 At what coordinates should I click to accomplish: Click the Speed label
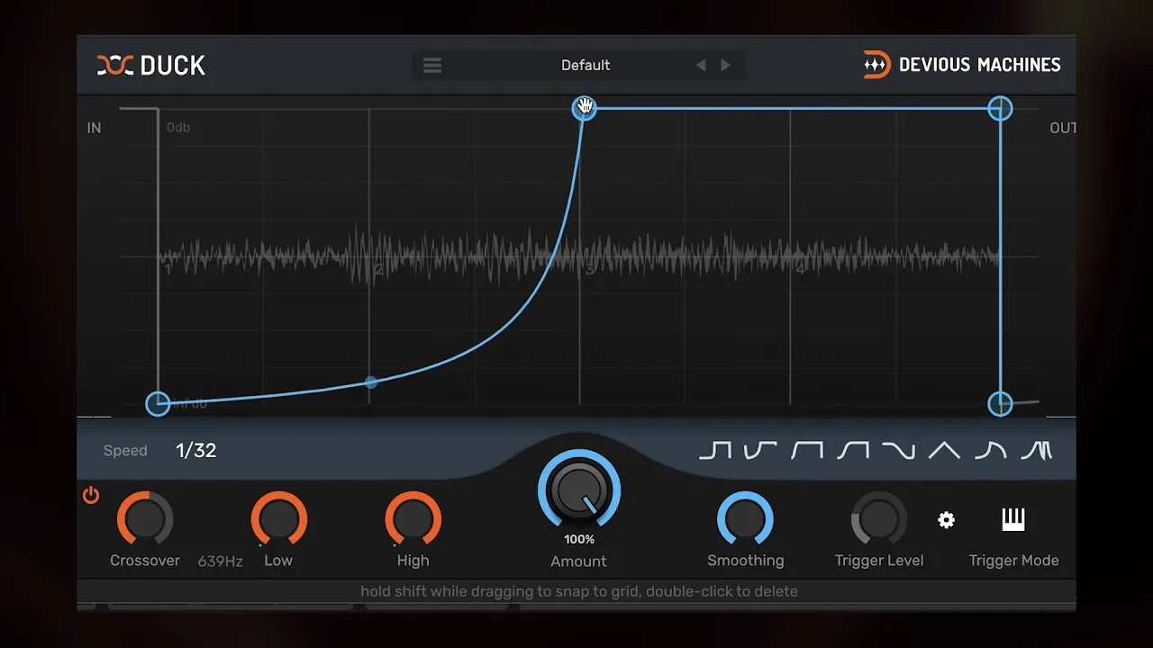(x=125, y=451)
